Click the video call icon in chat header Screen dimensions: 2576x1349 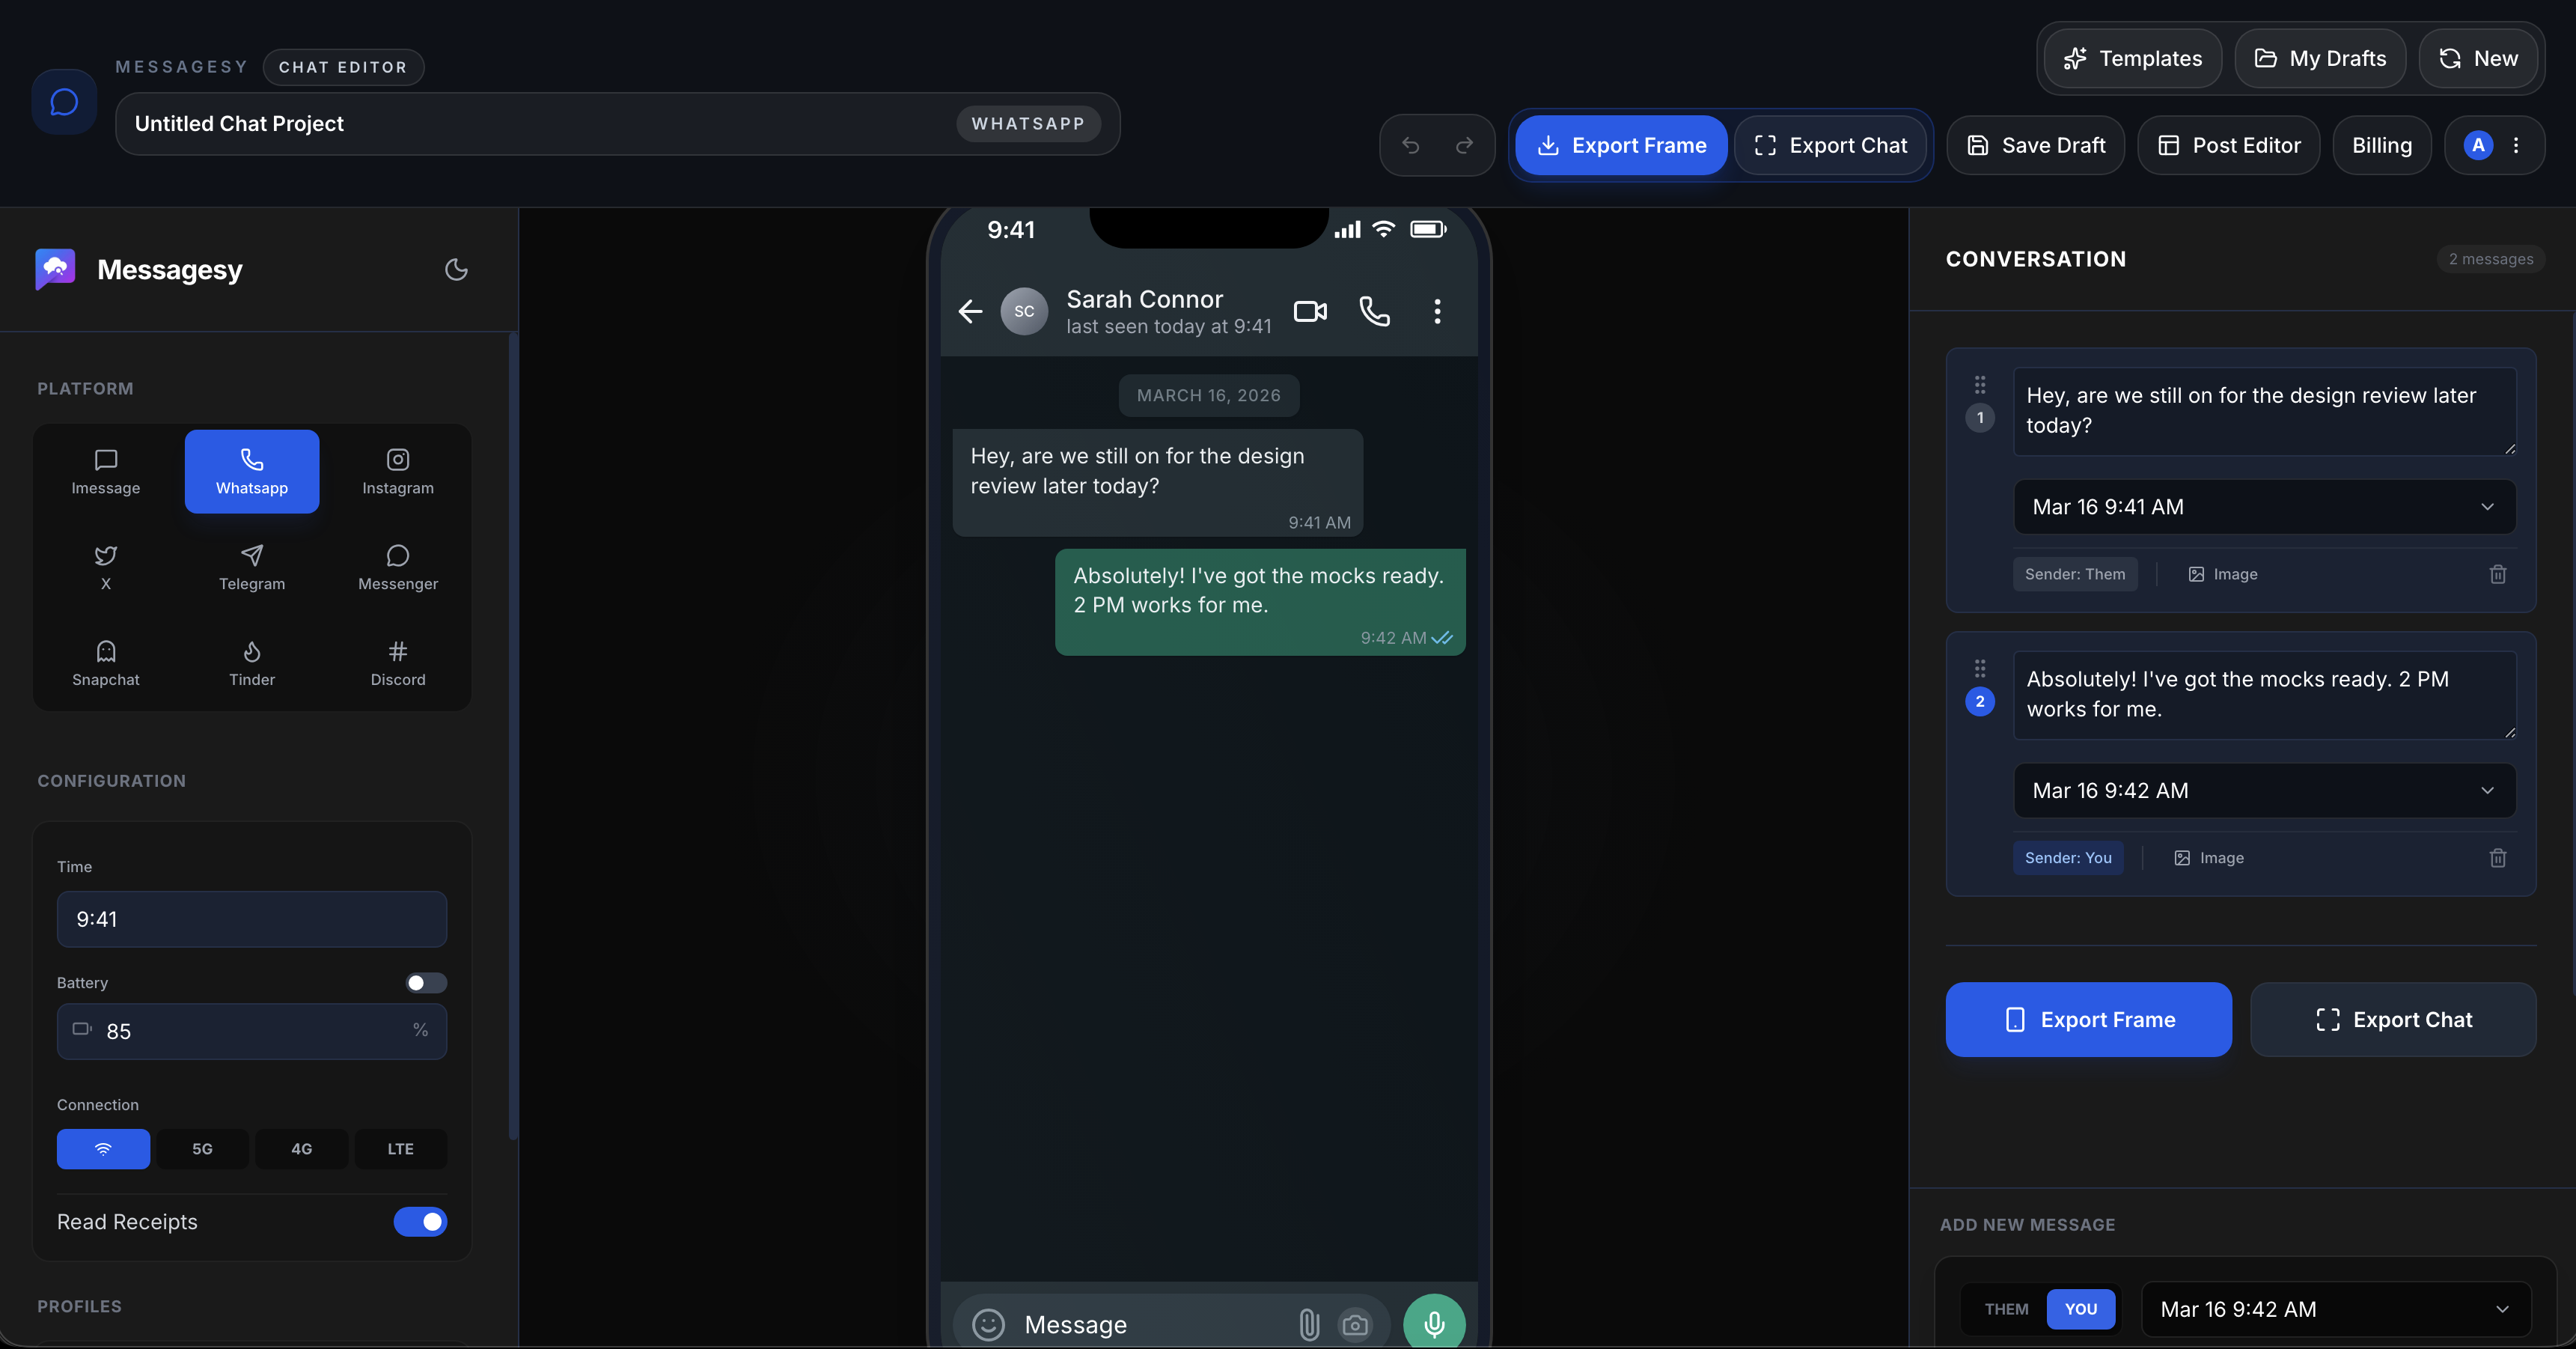point(1310,312)
